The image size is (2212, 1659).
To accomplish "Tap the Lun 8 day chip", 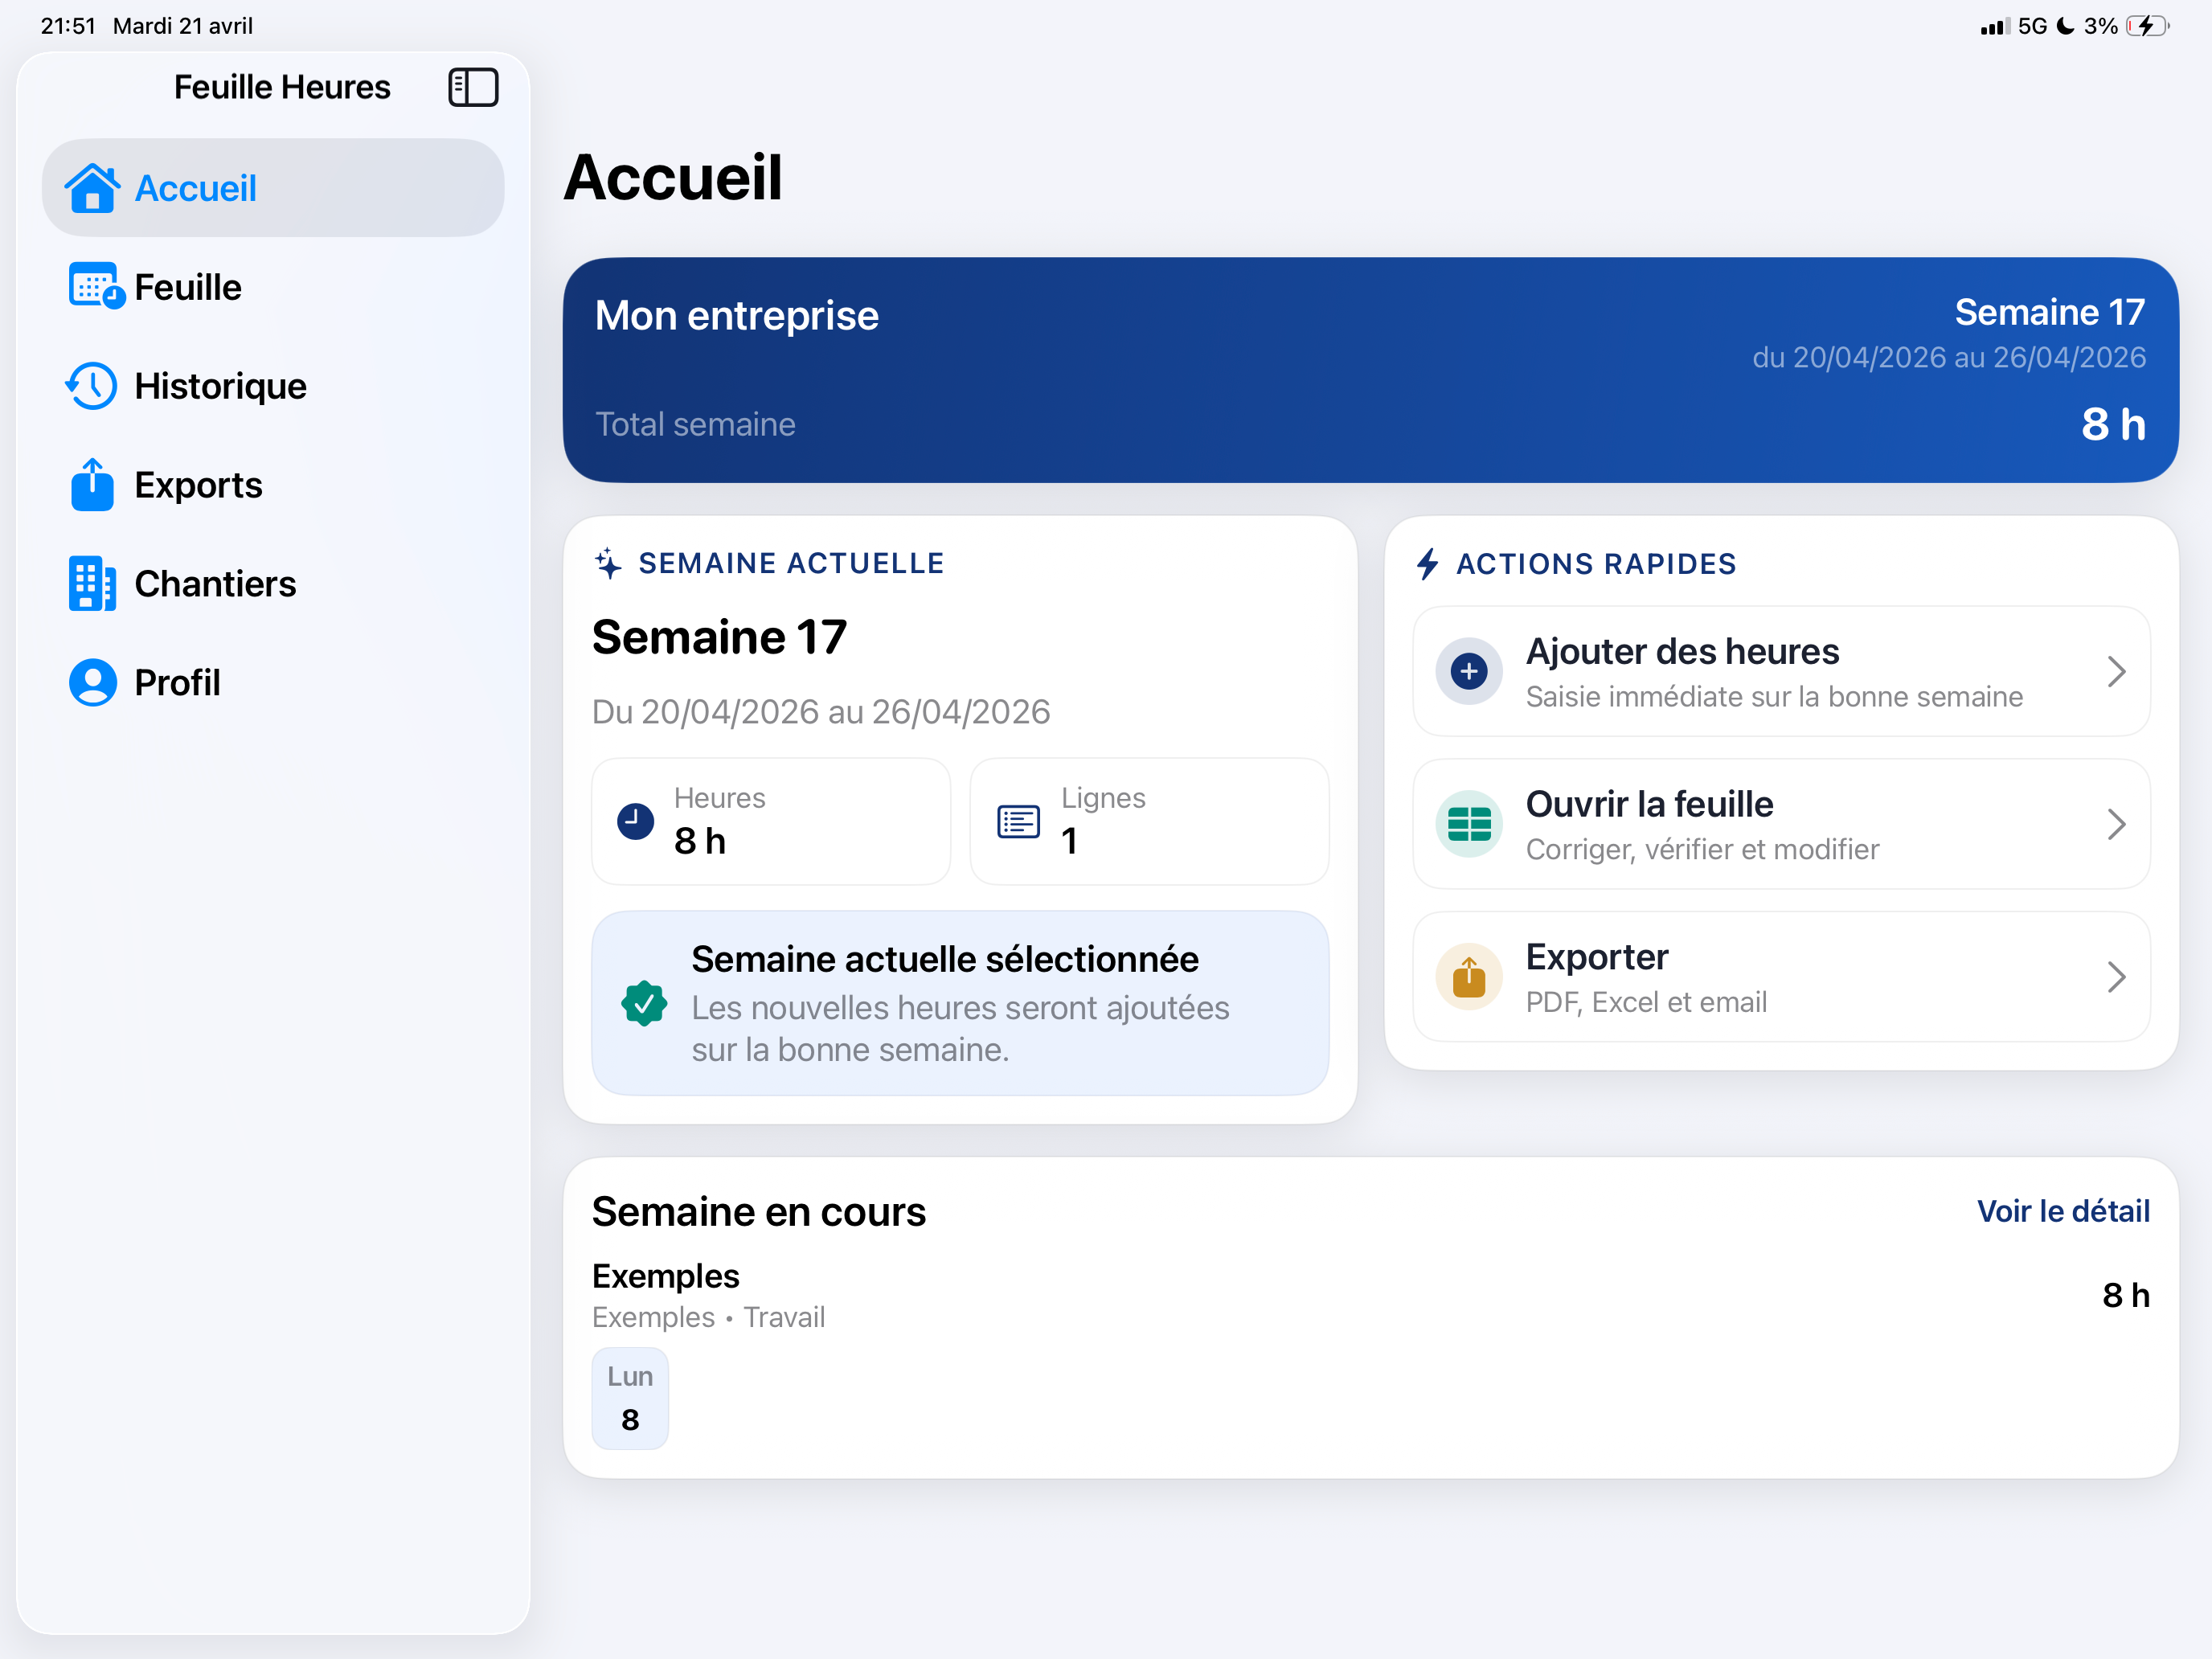I will pos(630,1398).
